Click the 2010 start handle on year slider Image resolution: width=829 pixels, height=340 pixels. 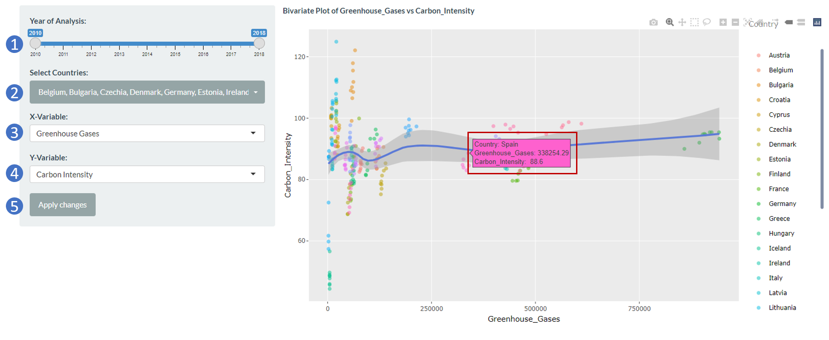35,43
